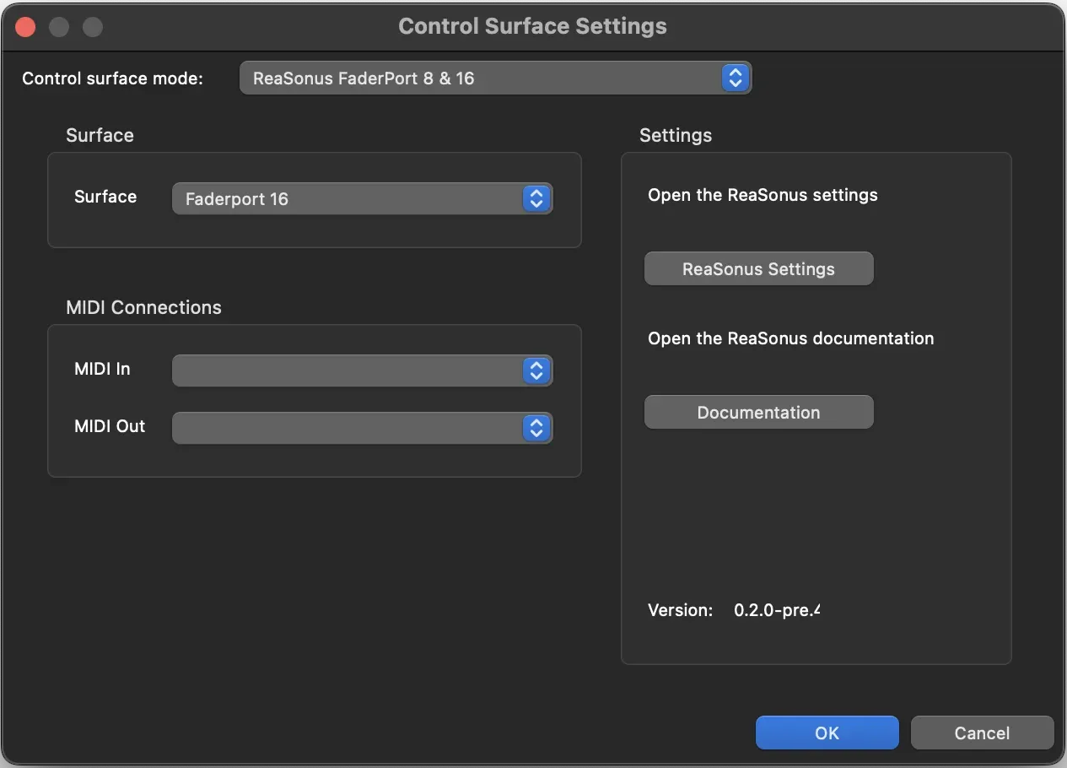Click the "Open the ReaSonus documentation" text

click(790, 338)
